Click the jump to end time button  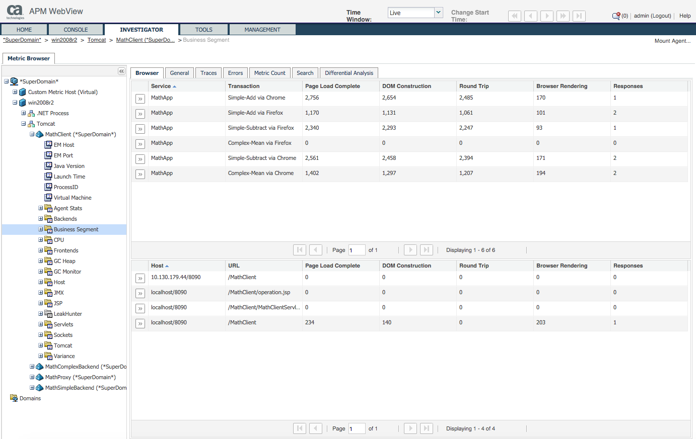point(579,16)
